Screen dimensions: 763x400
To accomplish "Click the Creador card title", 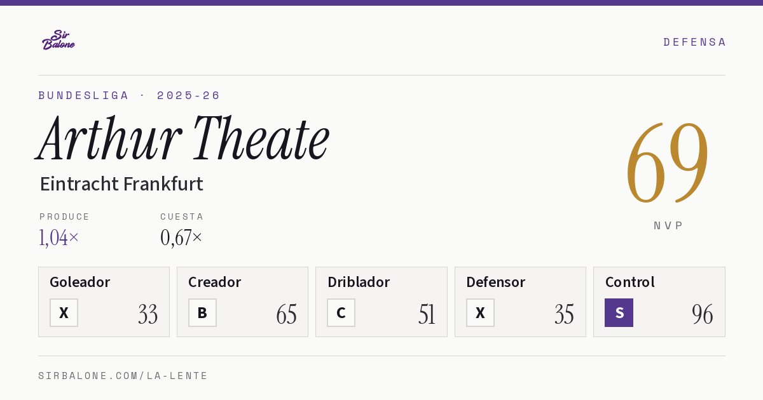I will click(215, 282).
